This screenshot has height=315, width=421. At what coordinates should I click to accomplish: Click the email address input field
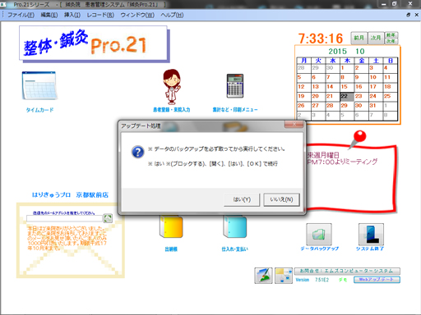coord(65,218)
